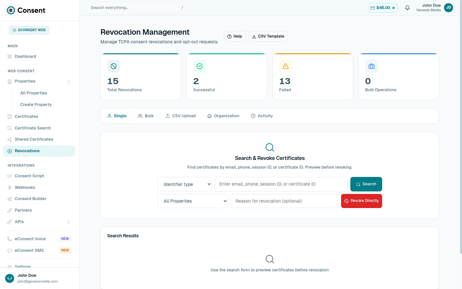Click the Shared Certificates share icon
The height and width of the screenshot is (289, 462).
(x=10, y=139)
